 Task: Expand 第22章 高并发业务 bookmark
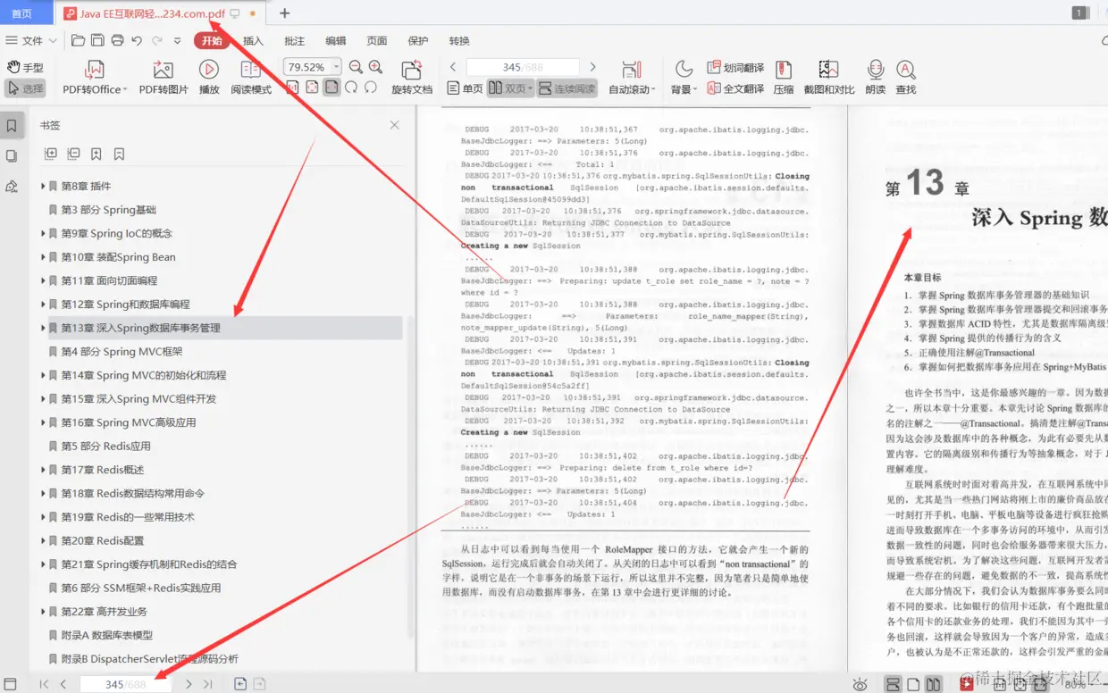click(42, 612)
